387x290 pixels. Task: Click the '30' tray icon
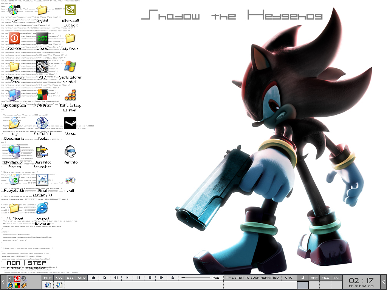coord(10,279)
